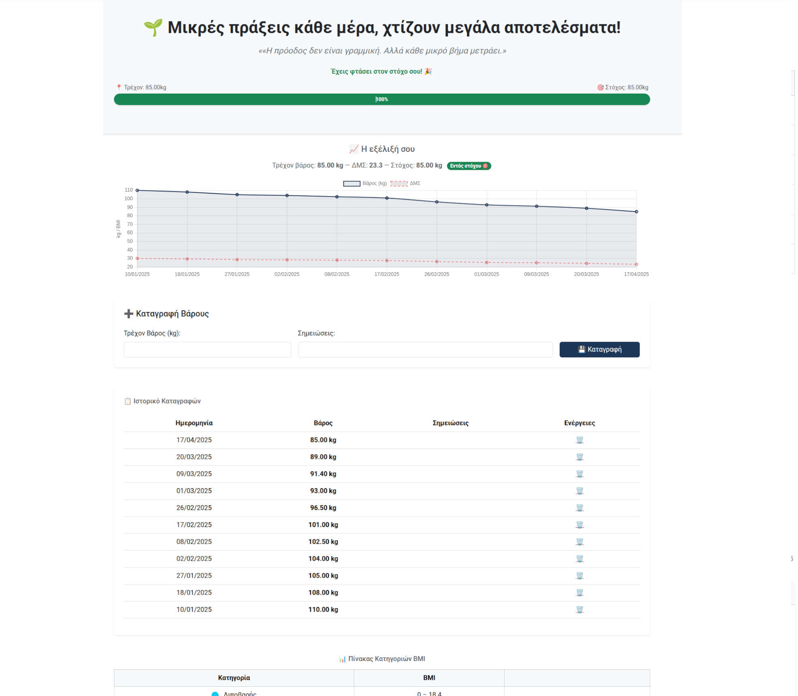Remove the 93.00 kg entry
Screen dimensions: 798x696
579,491
